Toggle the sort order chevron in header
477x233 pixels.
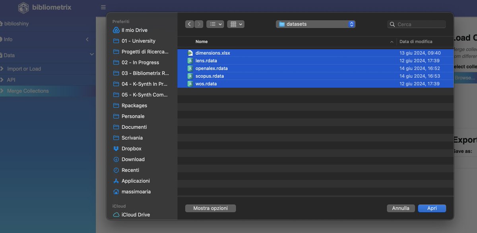click(x=392, y=42)
